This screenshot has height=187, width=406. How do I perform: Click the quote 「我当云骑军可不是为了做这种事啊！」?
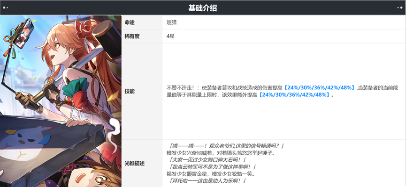coord(212,167)
